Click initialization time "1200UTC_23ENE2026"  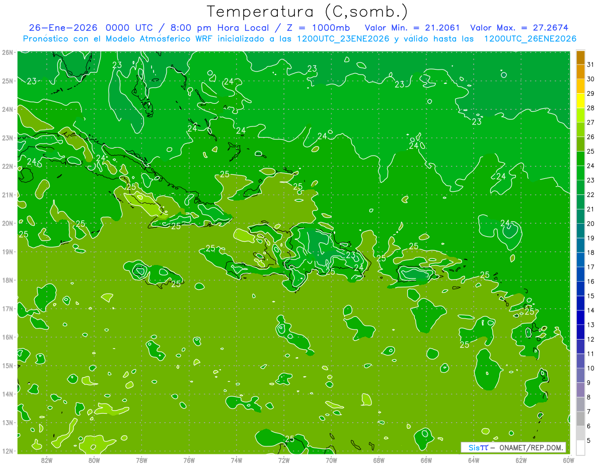pos(343,39)
